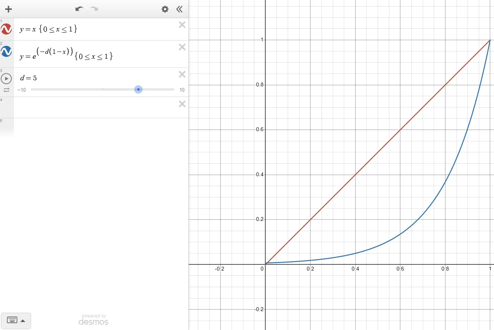
Task: Expand the keyboard options arrow
Action: pos(23,321)
